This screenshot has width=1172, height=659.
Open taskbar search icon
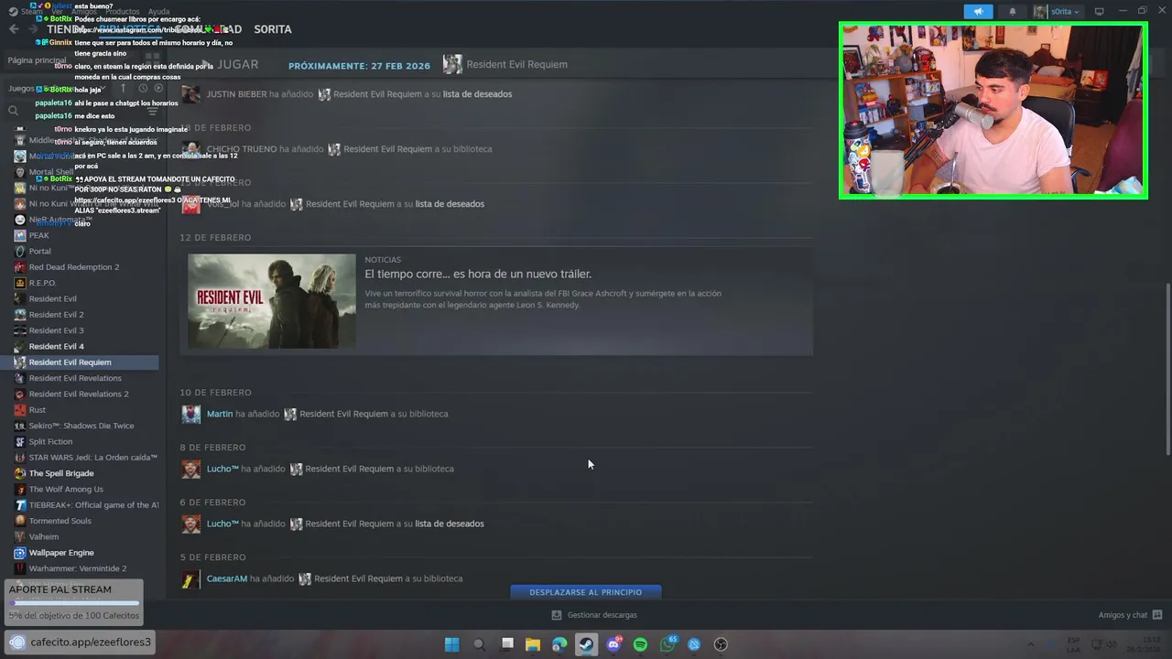click(479, 644)
